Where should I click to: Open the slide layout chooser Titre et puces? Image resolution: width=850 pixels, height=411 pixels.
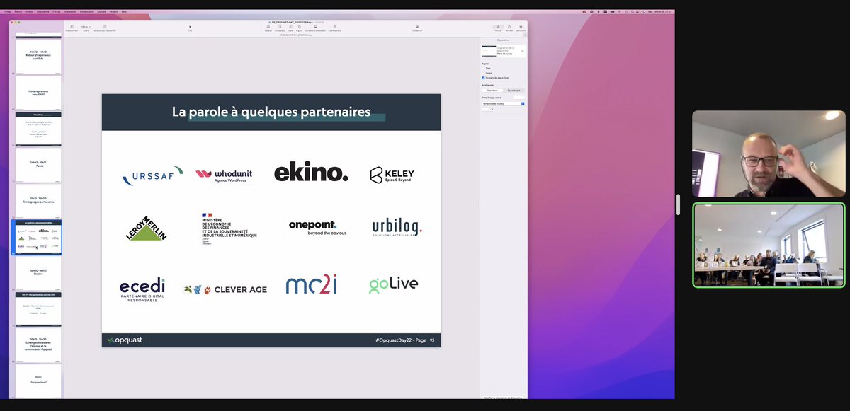click(x=503, y=51)
